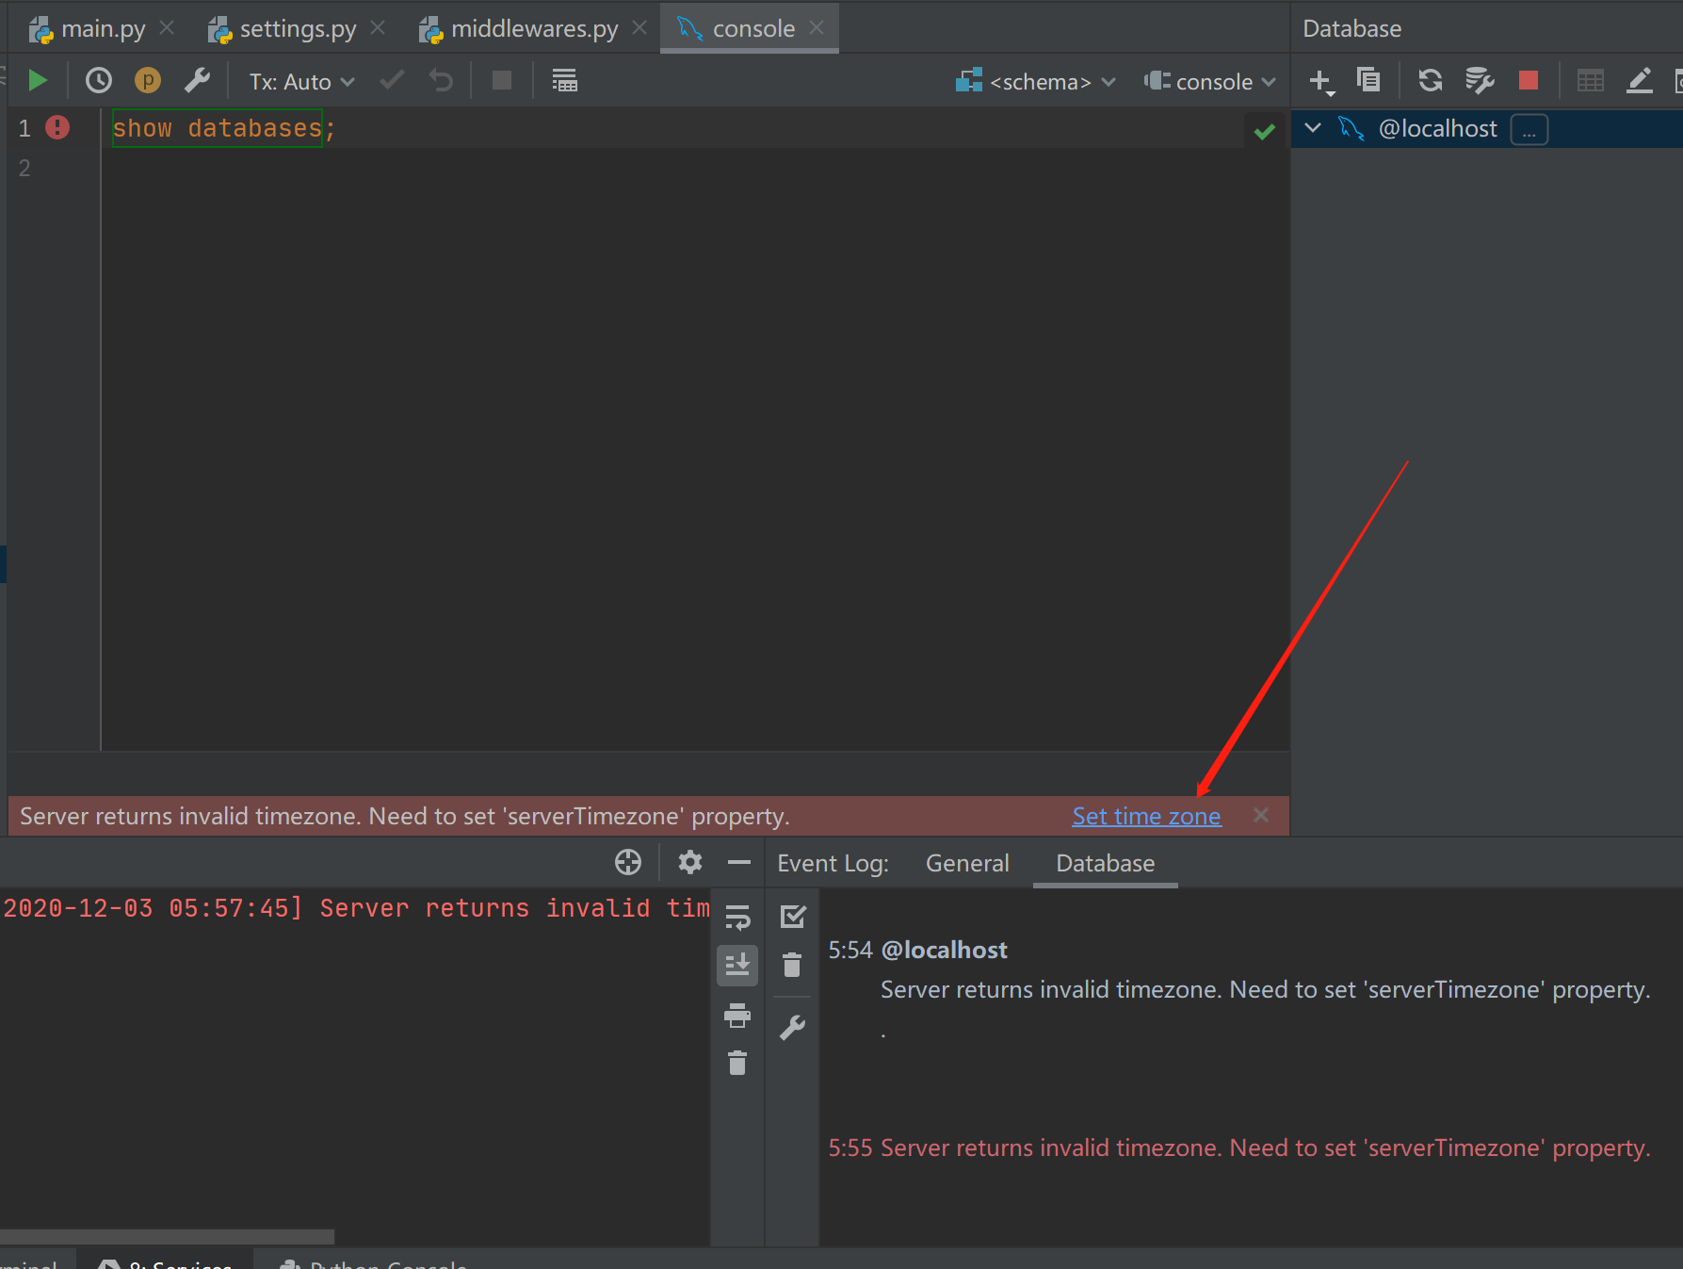The height and width of the screenshot is (1269, 1683).
Task: Click the horizontal scrollbar in output pane
Action: point(167,1236)
